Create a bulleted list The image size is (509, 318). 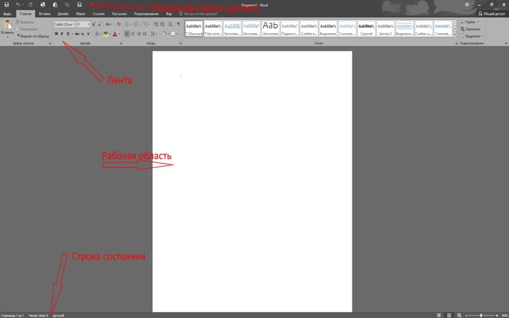127,24
